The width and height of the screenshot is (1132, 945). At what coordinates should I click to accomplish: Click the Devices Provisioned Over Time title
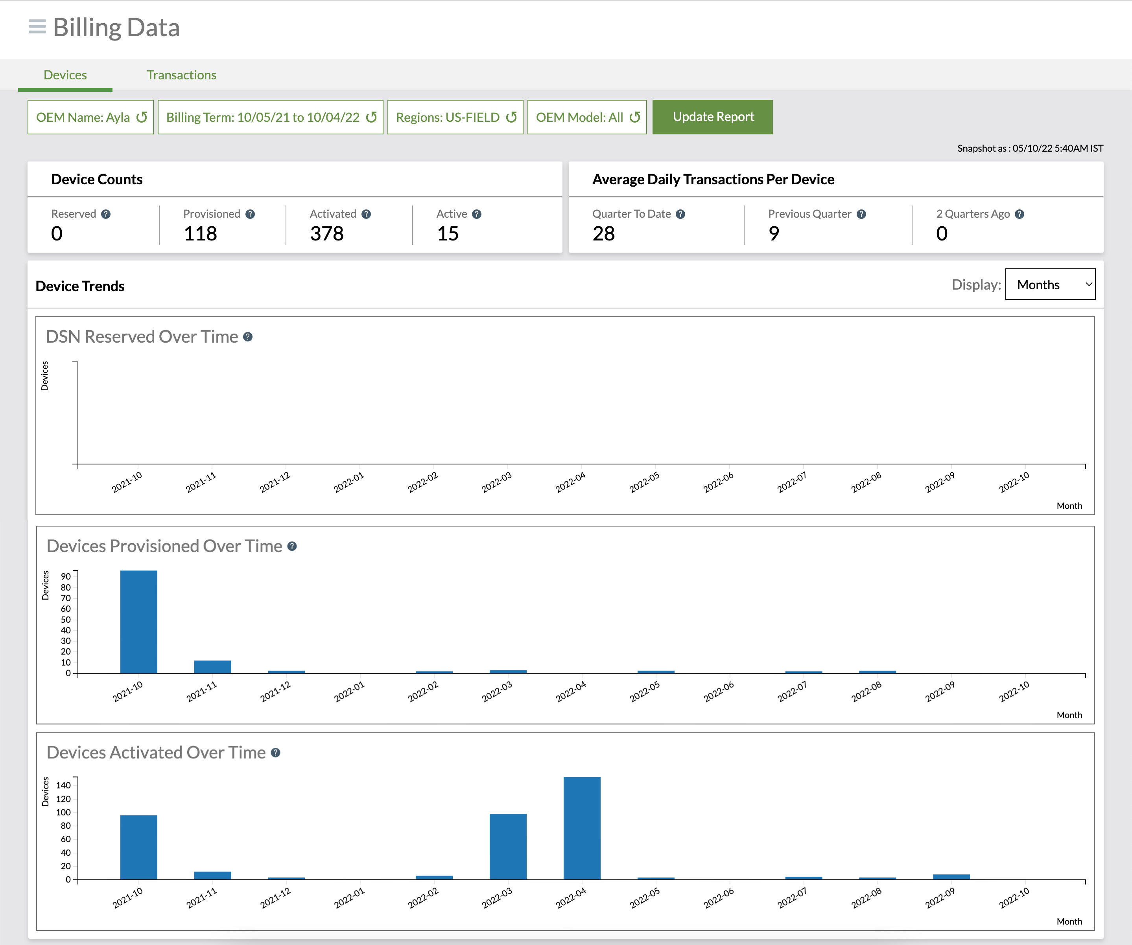[164, 546]
